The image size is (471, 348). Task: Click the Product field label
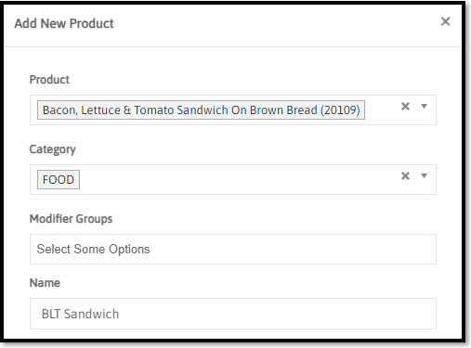[x=49, y=80]
